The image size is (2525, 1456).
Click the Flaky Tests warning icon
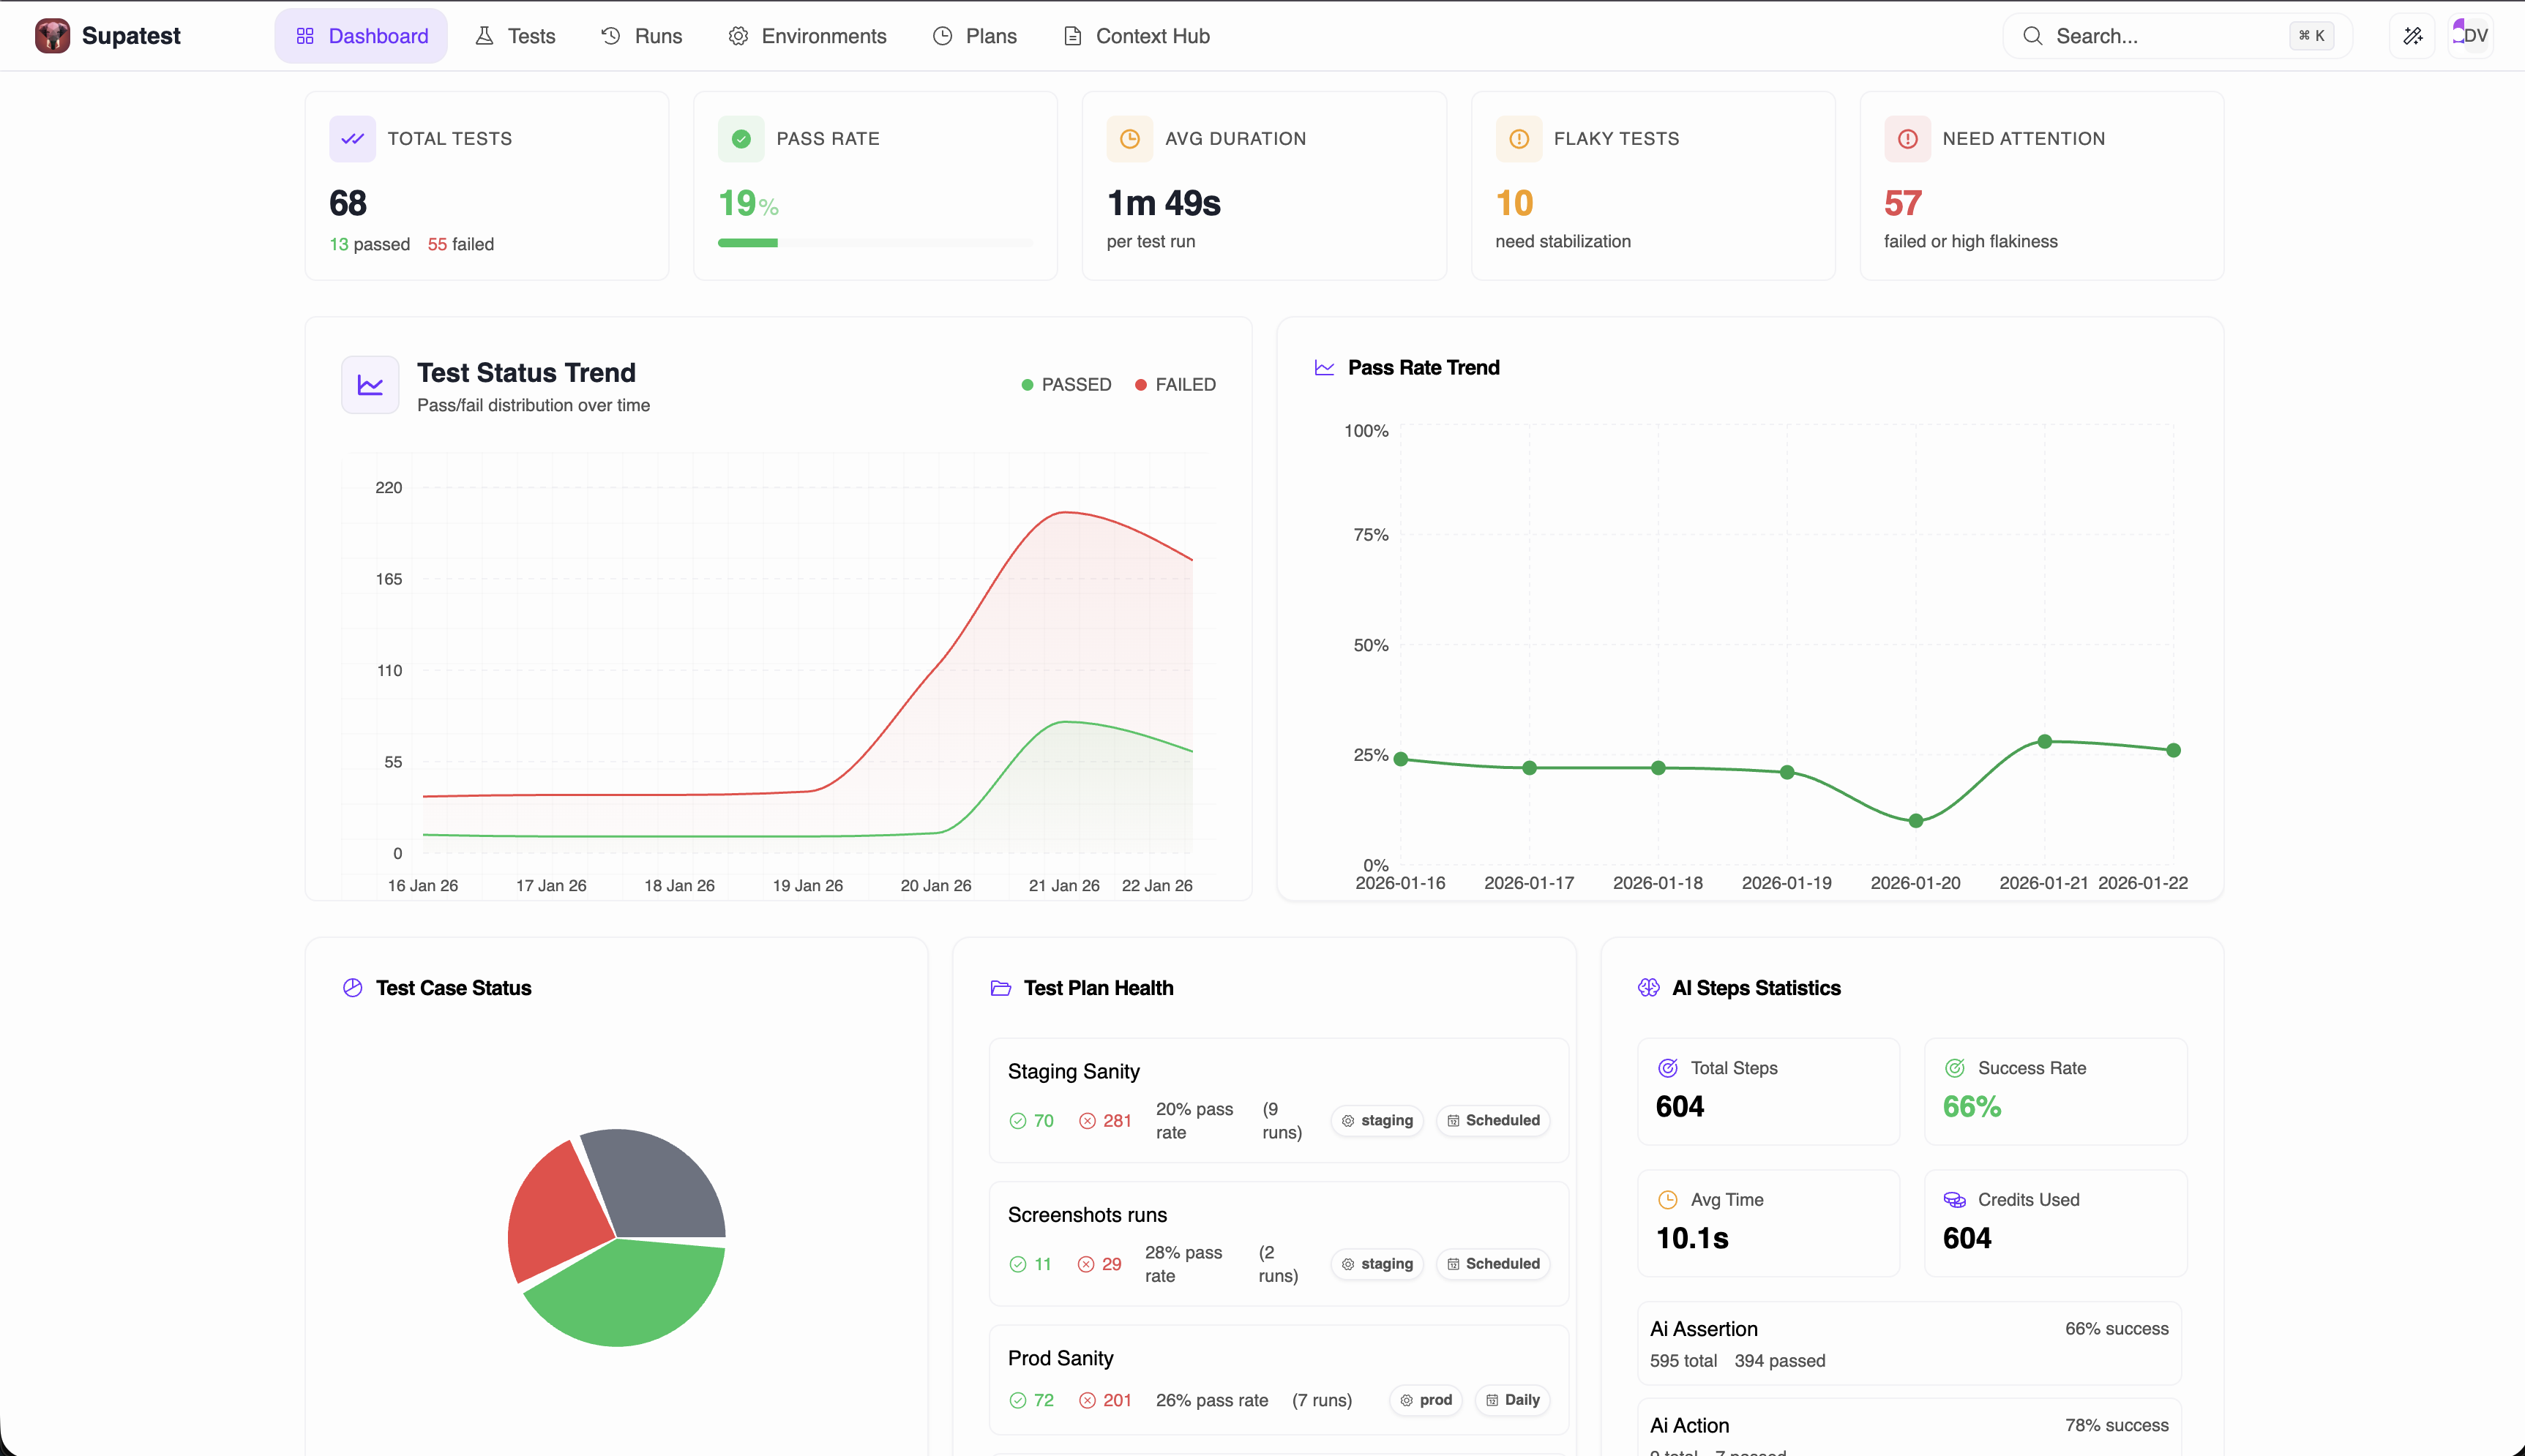click(x=1517, y=138)
